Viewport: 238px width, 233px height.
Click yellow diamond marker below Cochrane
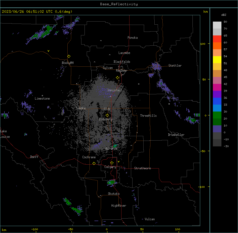pos(94,163)
